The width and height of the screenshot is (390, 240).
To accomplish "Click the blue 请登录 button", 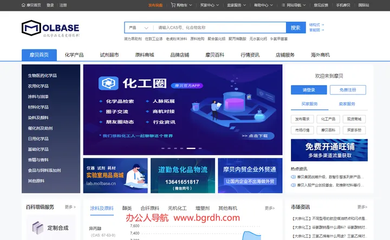I will pos(309,90).
